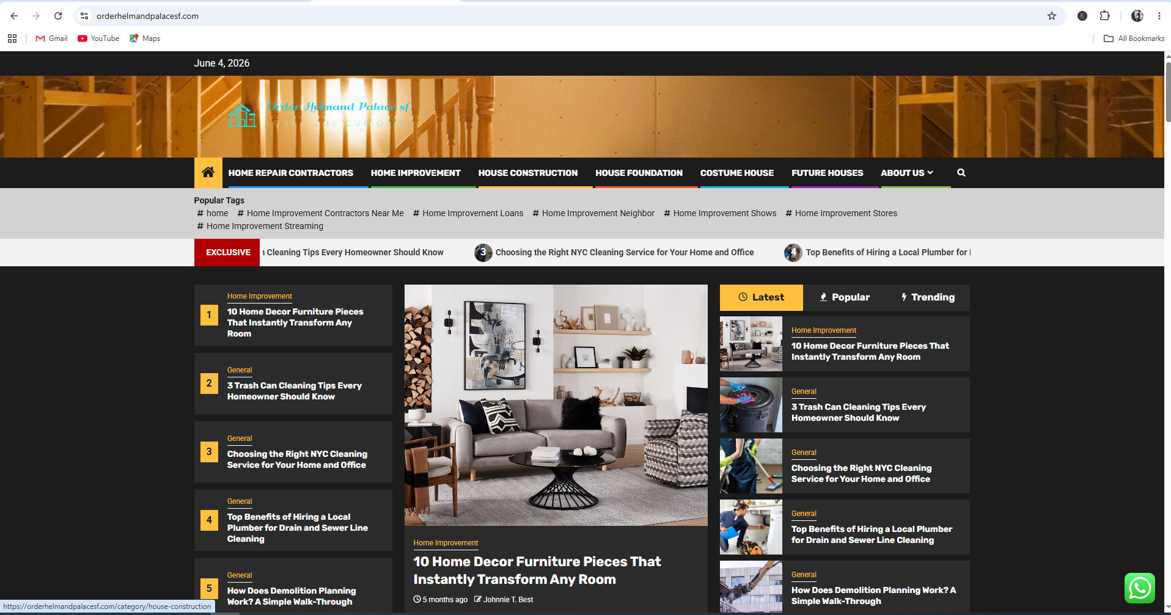Open the apps grid icon
1171x615 pixels.
tap(12, 38)
